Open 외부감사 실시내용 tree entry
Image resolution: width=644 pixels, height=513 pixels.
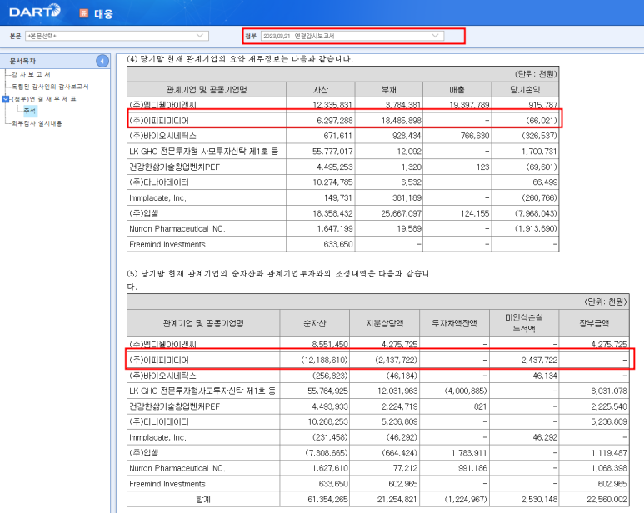37,123
